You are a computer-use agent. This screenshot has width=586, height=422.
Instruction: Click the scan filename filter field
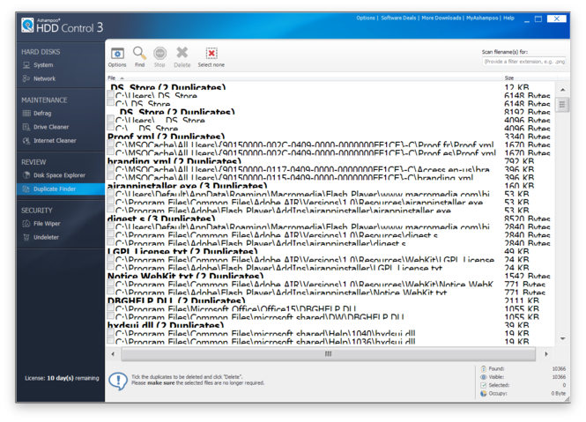click(x=524, y=62)
